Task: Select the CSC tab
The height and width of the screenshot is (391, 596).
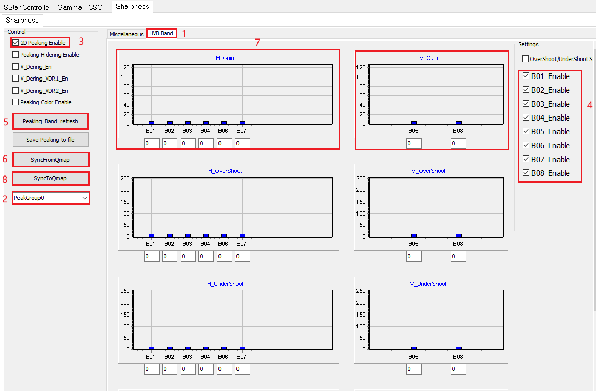Action: (x=95, y=7)
